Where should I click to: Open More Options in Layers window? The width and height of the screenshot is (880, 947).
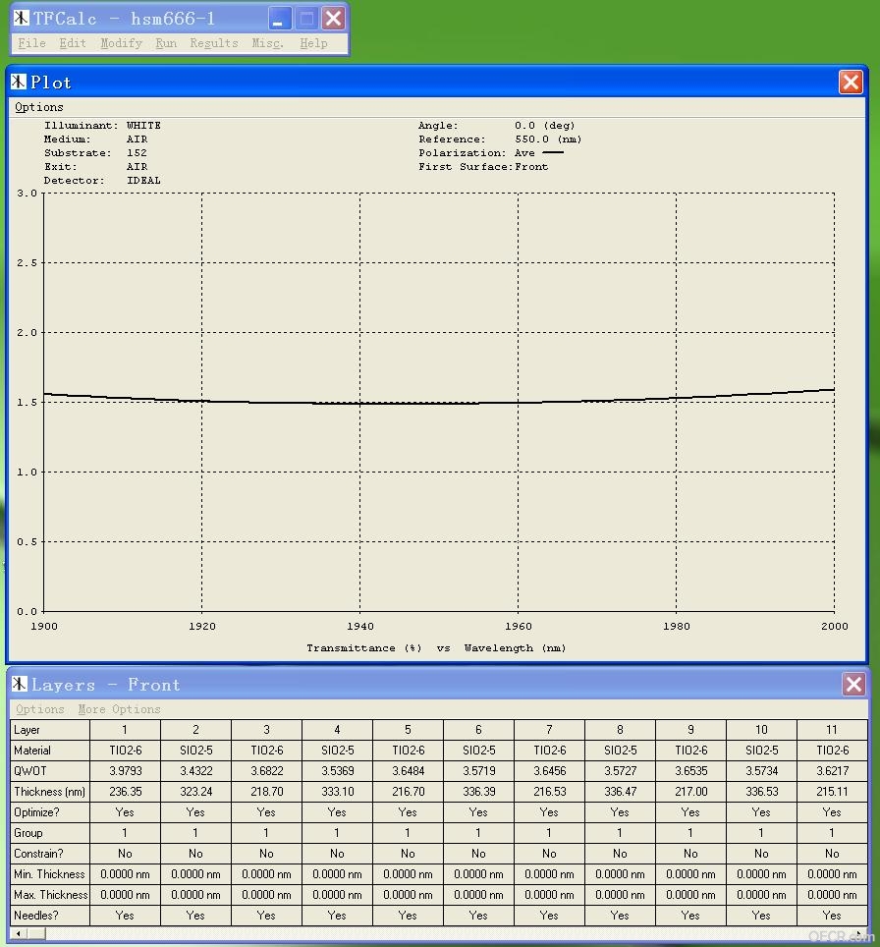pos(119,709)
